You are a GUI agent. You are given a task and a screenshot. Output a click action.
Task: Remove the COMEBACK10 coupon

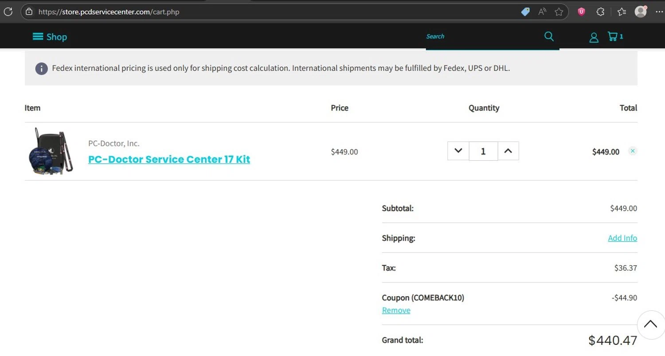[x=396, y=310]
